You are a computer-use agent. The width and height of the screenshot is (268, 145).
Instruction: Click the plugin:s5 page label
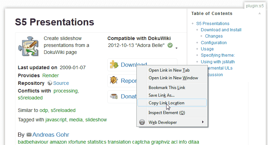(254, 6)
